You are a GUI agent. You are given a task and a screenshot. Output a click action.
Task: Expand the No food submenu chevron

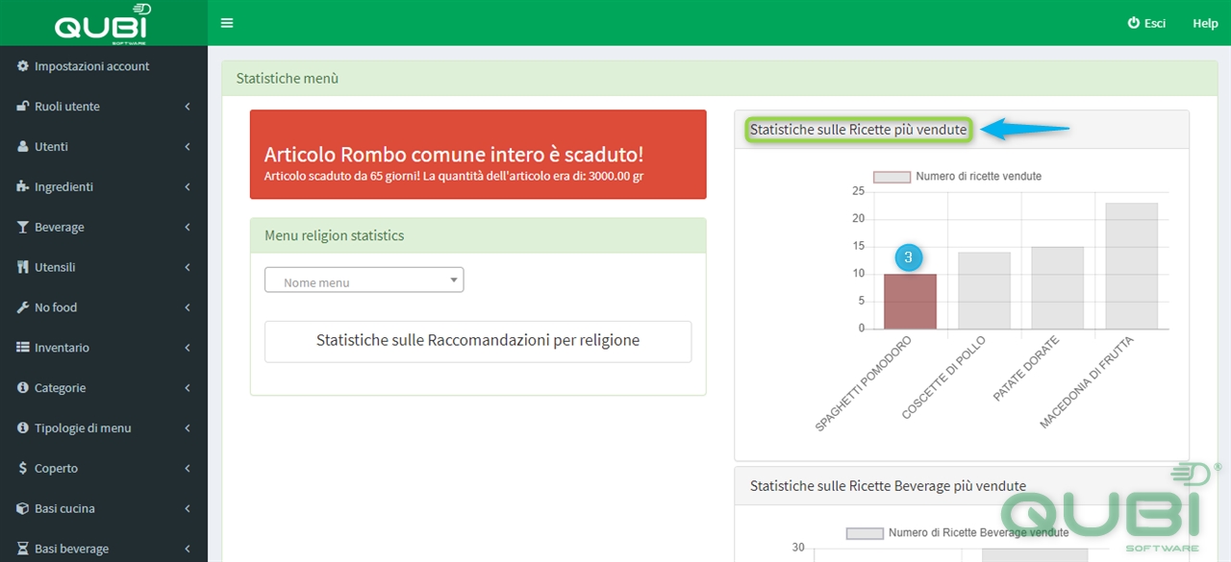(x=188, y=307)
